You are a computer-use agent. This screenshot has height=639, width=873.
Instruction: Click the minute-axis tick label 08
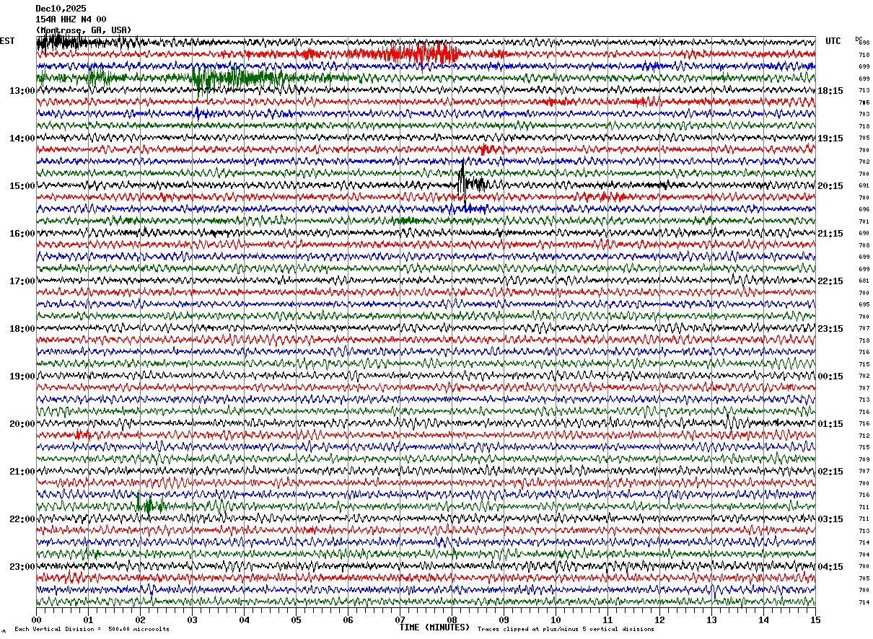452,620
